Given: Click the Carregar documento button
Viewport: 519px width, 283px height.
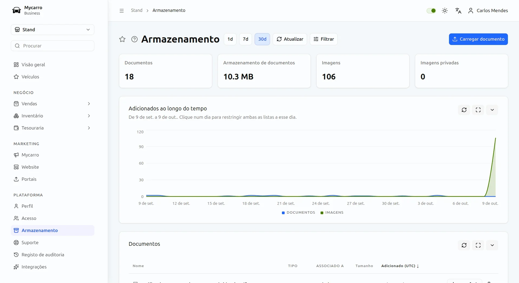Looking at the screenshot, I should click(478, 39).
